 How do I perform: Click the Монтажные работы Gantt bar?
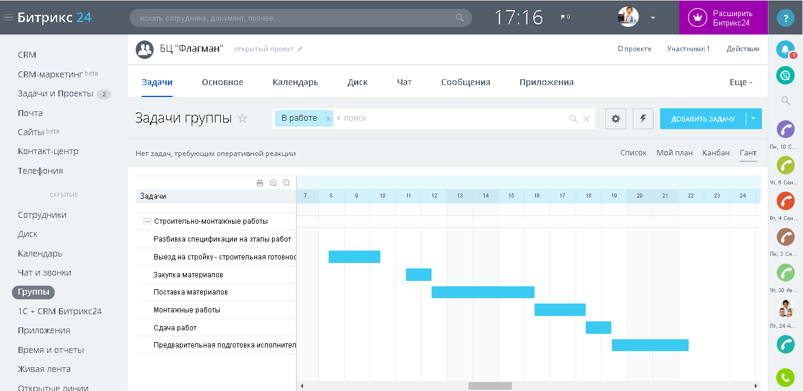pyautogui.click(x=560, y=309)
